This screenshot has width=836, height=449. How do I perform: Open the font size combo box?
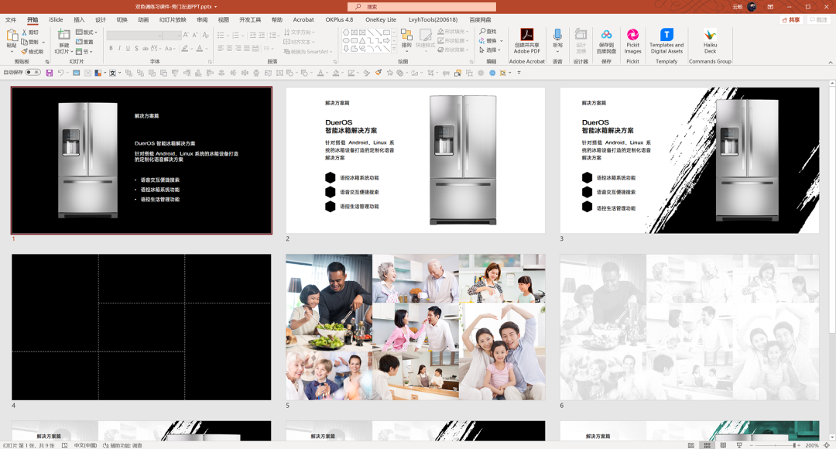point(172,35)
